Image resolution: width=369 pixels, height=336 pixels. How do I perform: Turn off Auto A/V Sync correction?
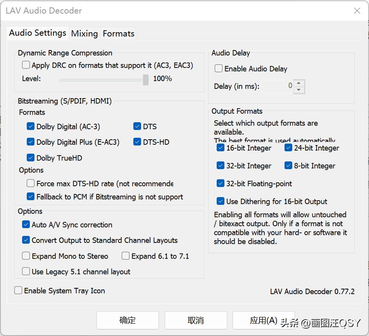pyautogui.click(x=26, y=225)
